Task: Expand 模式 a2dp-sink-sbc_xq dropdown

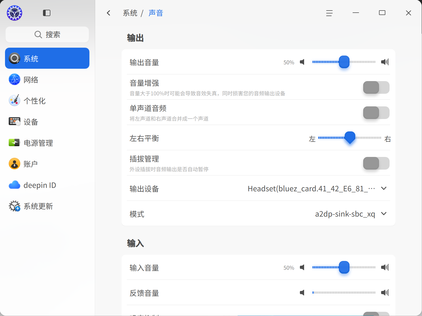Action: point(351,214)
